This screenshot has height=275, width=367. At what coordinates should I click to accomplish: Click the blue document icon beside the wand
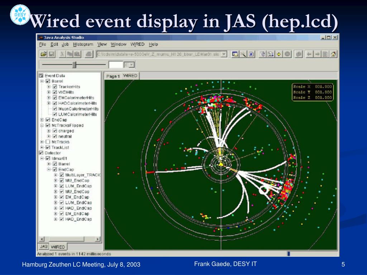coord(251,54)
